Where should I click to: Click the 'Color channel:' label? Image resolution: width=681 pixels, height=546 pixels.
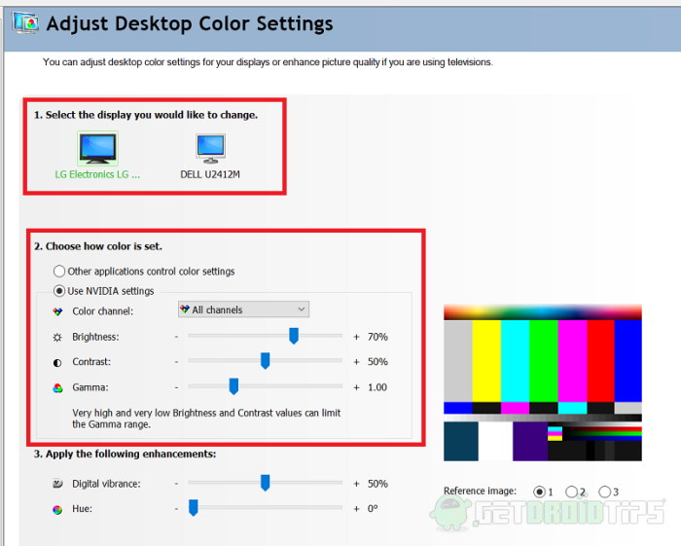pyautogui.click(x=103, y=311)
